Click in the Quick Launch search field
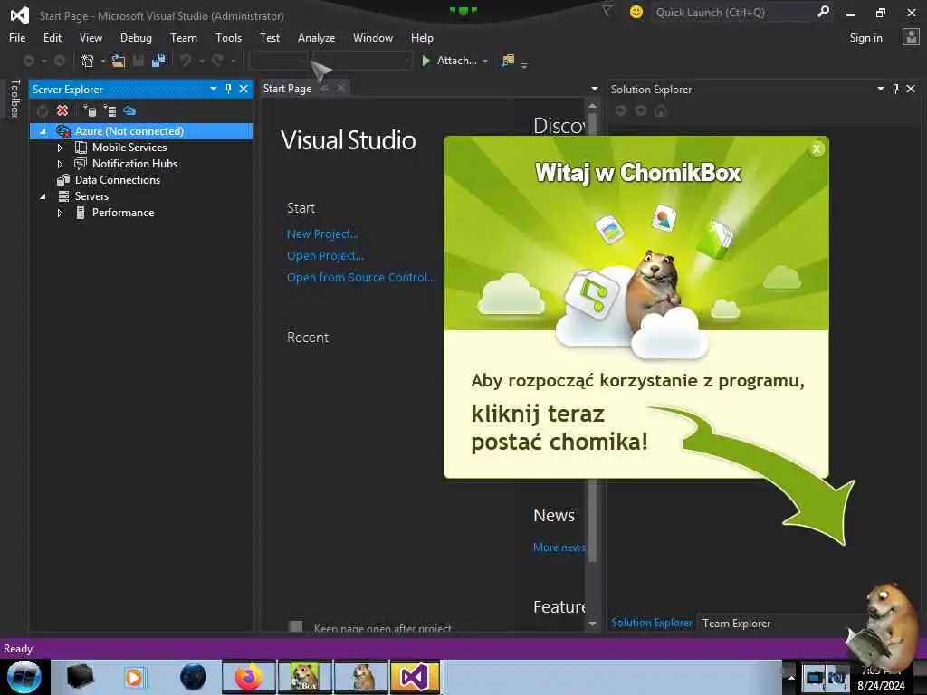927x695 pixels. [x=733, y=12]
